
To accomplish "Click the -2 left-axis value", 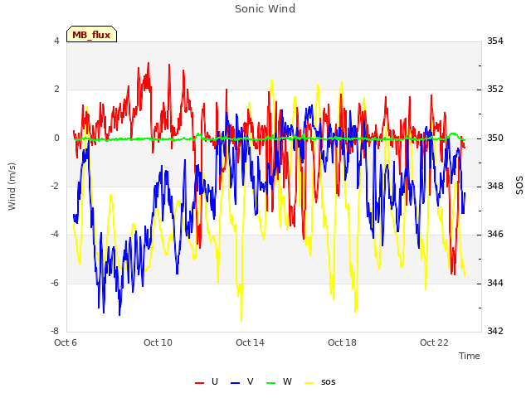I will point(55,187).
